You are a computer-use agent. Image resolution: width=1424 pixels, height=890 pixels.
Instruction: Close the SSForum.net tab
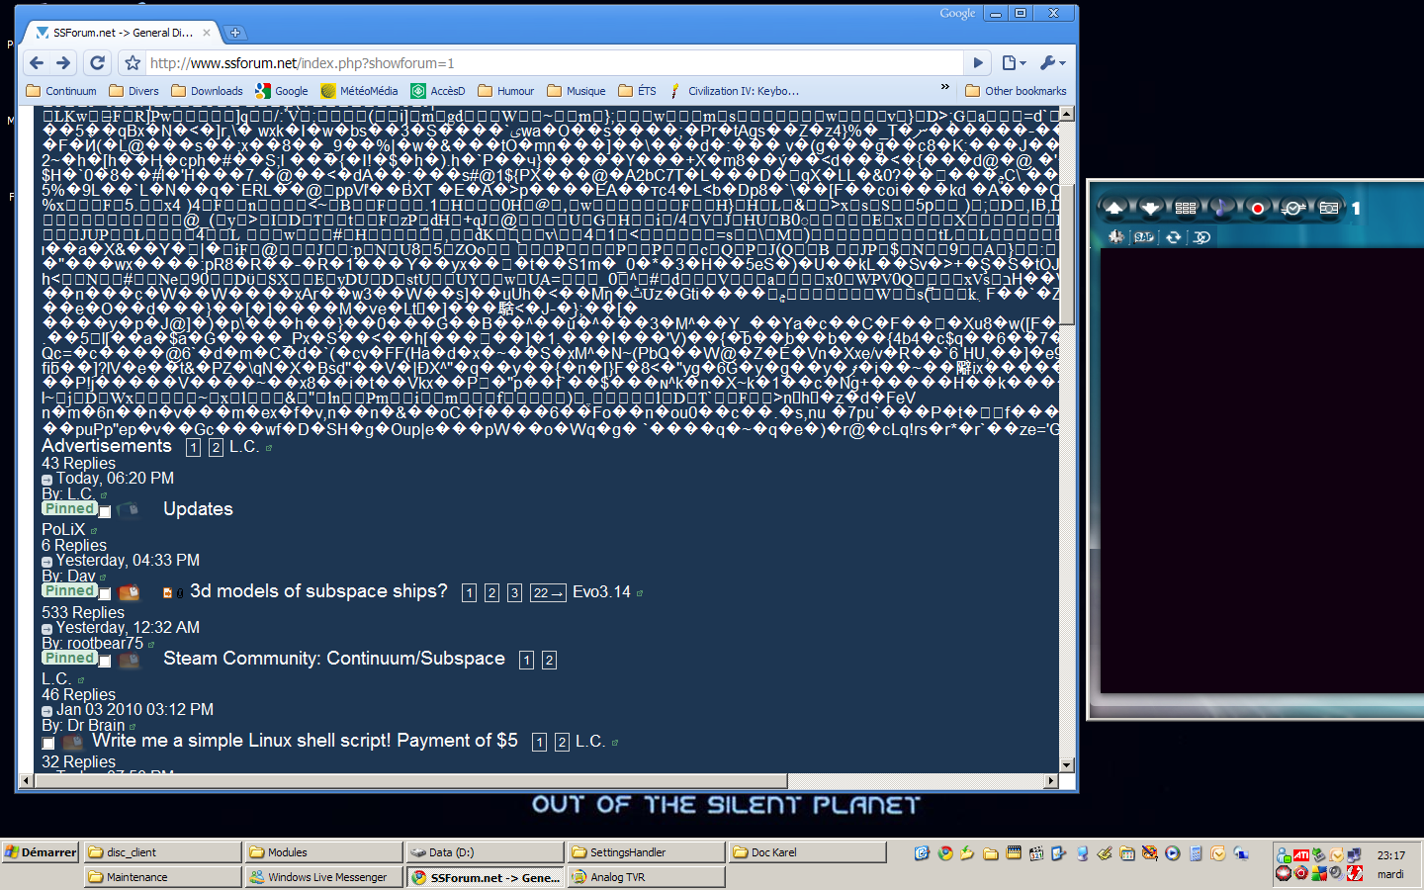click(207, 33)
